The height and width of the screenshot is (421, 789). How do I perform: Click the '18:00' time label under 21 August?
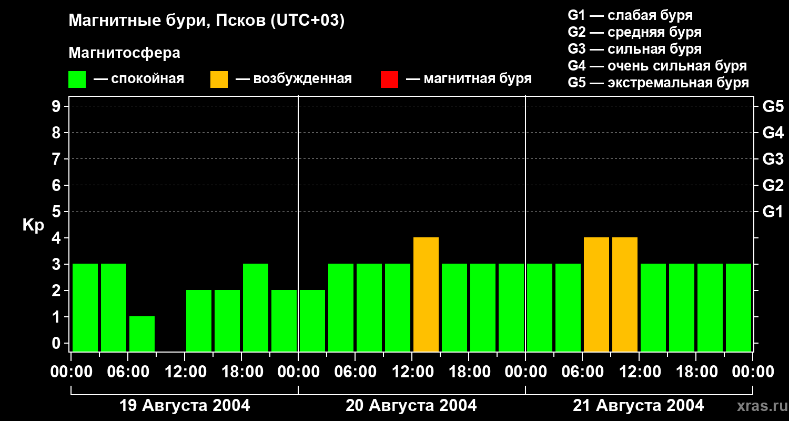(x=696, y=372)
